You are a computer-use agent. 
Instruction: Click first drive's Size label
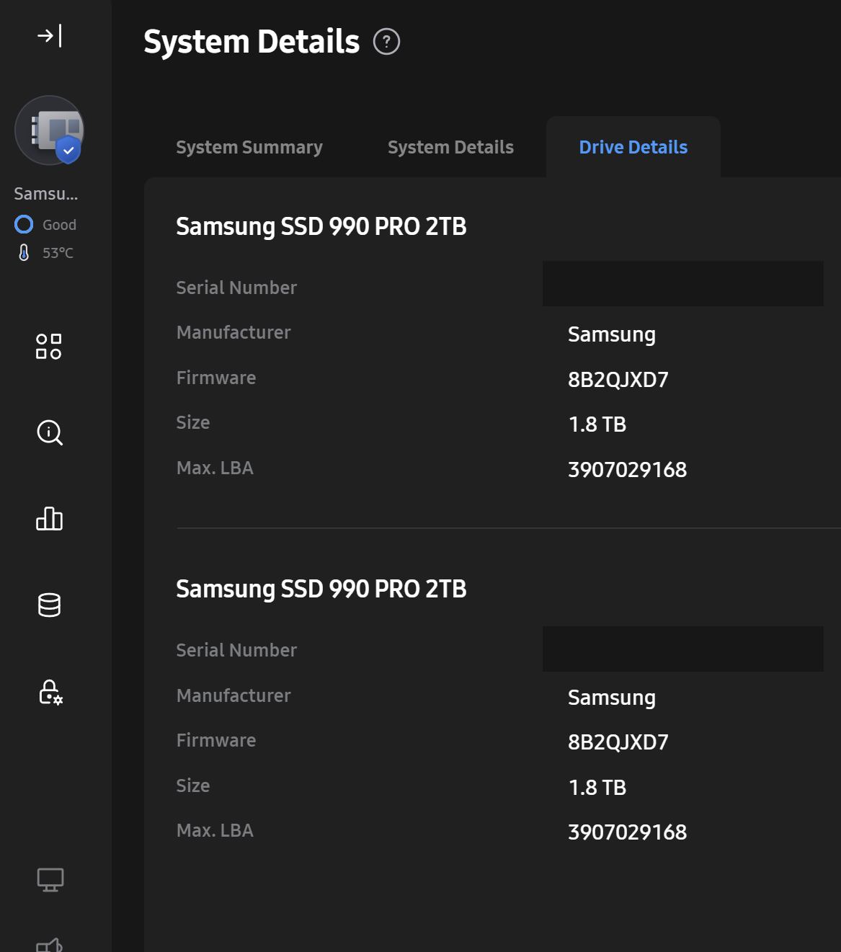193,422
